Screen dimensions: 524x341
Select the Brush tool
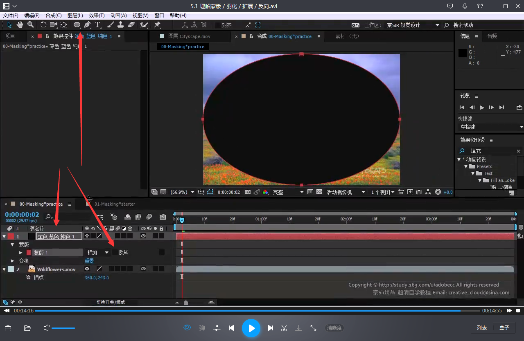pyautogui.click(x=111, y=25)
